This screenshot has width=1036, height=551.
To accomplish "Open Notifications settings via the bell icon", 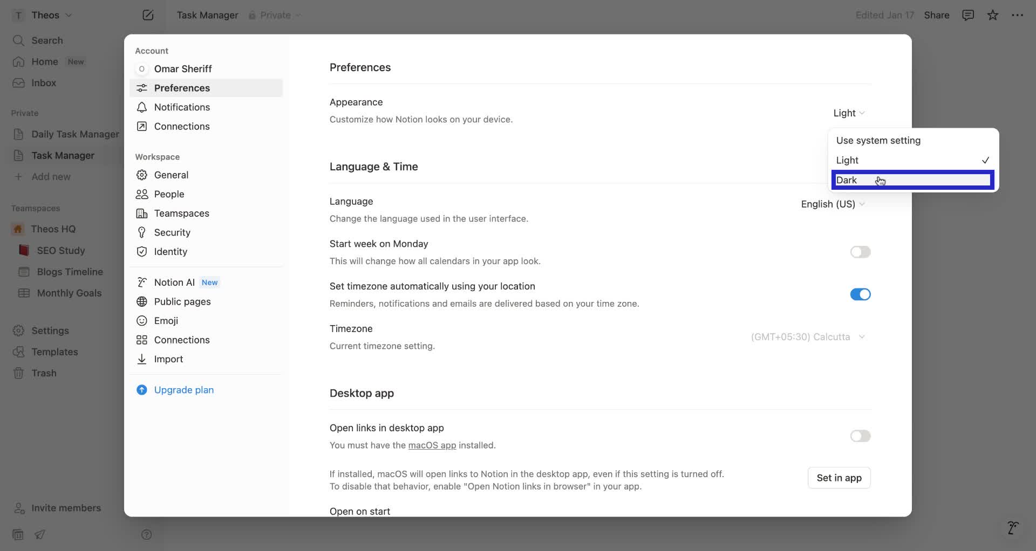I will tap(141, 107).
